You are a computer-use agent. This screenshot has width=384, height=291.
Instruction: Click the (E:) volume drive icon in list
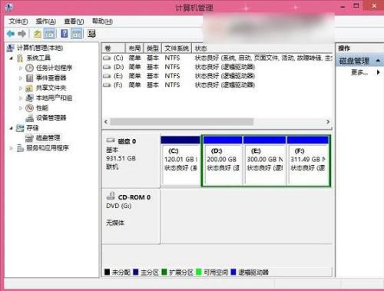[107, 76]
